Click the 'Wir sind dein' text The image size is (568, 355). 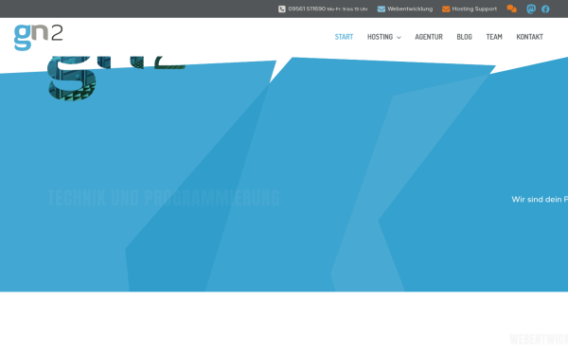pos(536,199)
